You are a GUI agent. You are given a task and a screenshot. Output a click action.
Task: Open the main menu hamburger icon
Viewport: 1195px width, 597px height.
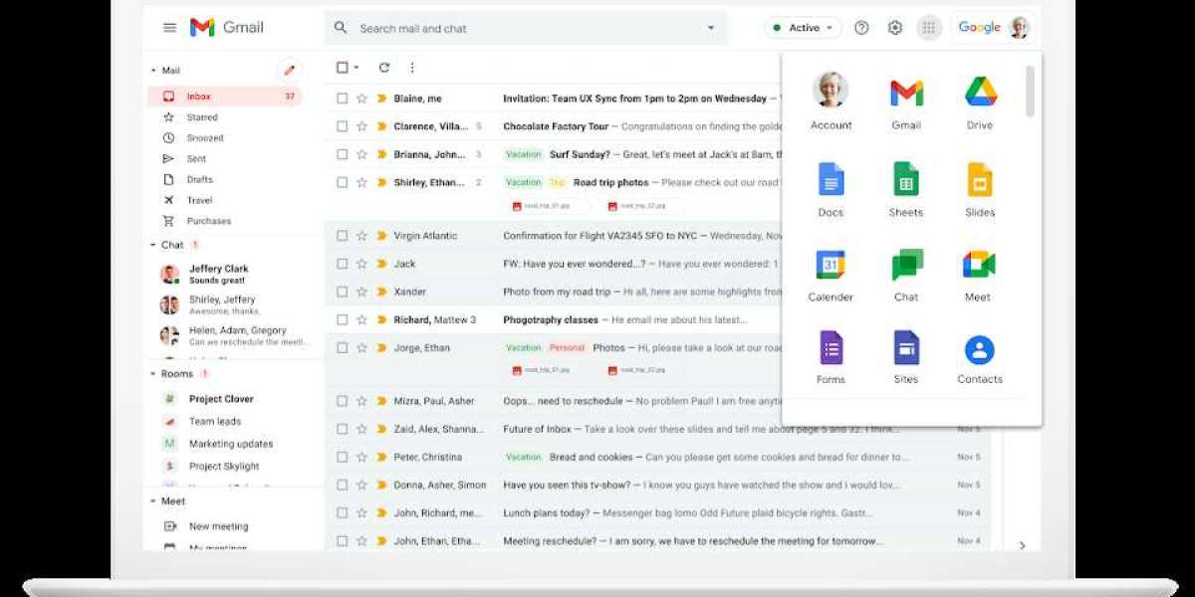coord(169,28)
